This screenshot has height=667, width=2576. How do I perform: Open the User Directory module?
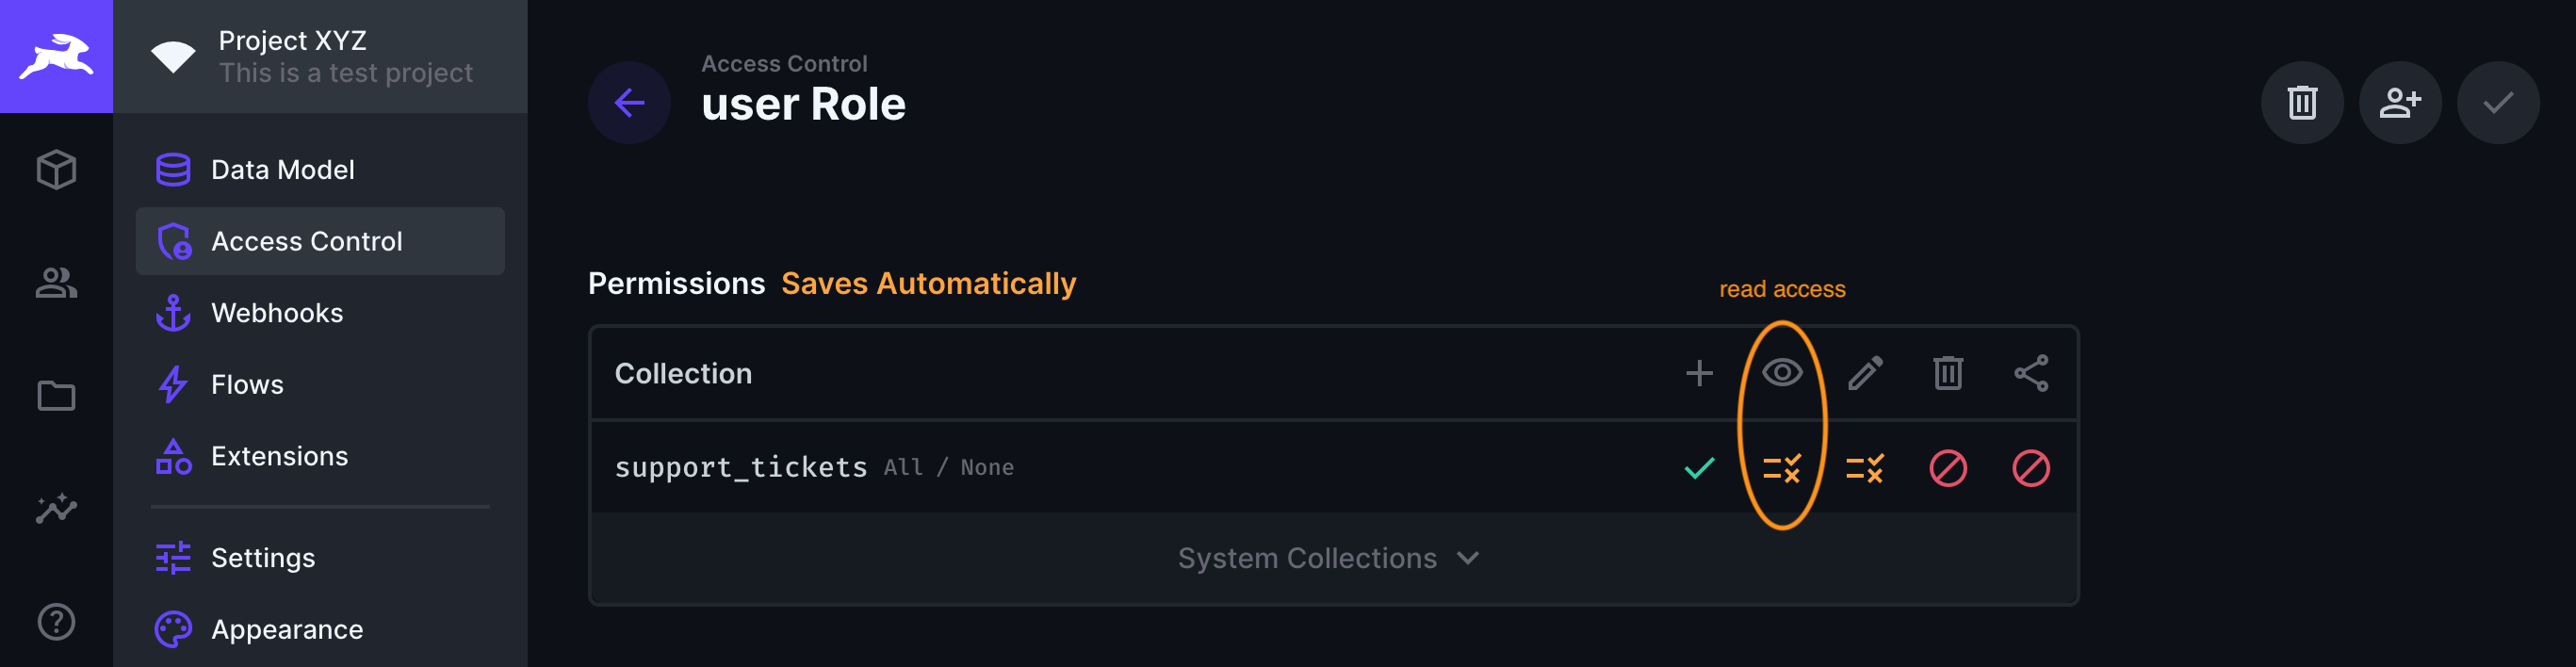point(56,283)
